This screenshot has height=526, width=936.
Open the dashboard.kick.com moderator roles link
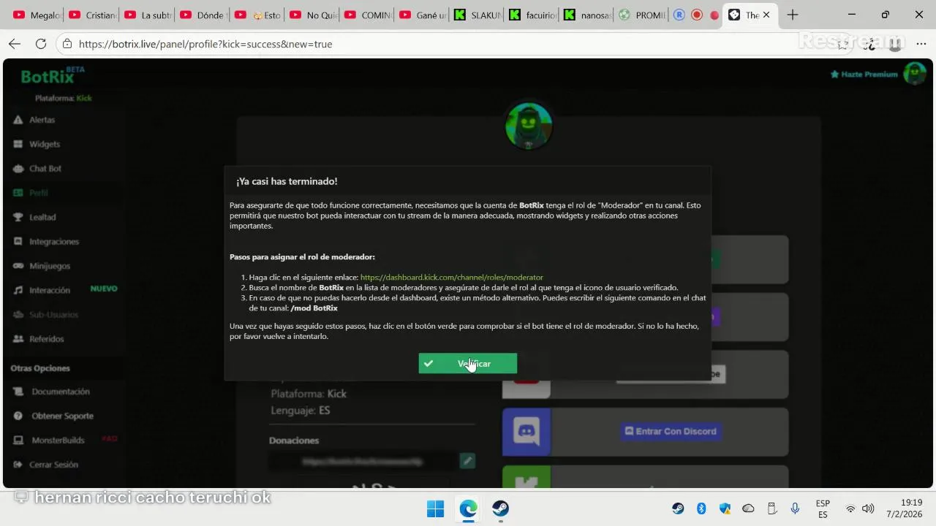pyautogui.click(x=451, y=278)
